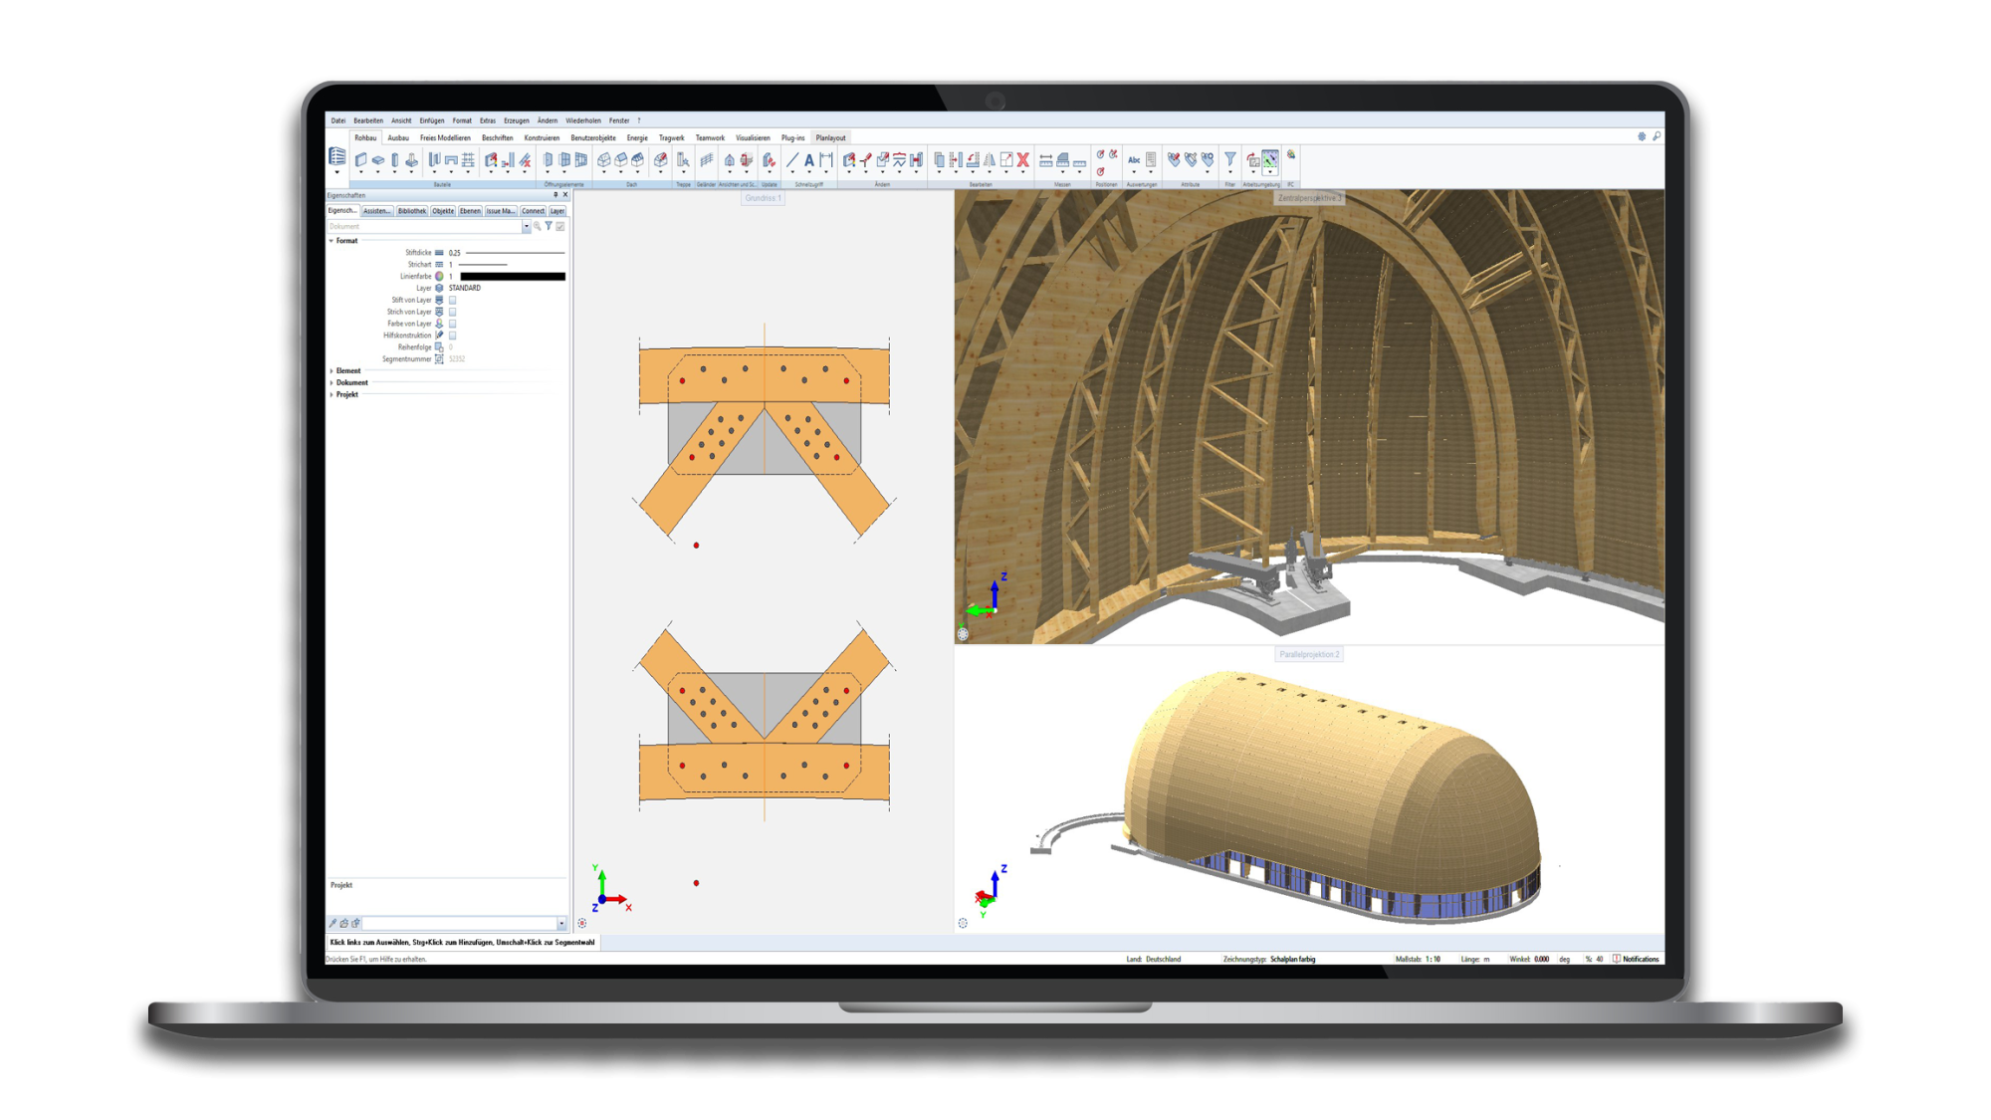Enable the Stift von Layer checkbox
This screenshot has width=1991, height=1120.
(452, 300)
